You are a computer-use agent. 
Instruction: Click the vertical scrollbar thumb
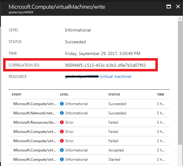pyautogui.click(x=180, y=83)
